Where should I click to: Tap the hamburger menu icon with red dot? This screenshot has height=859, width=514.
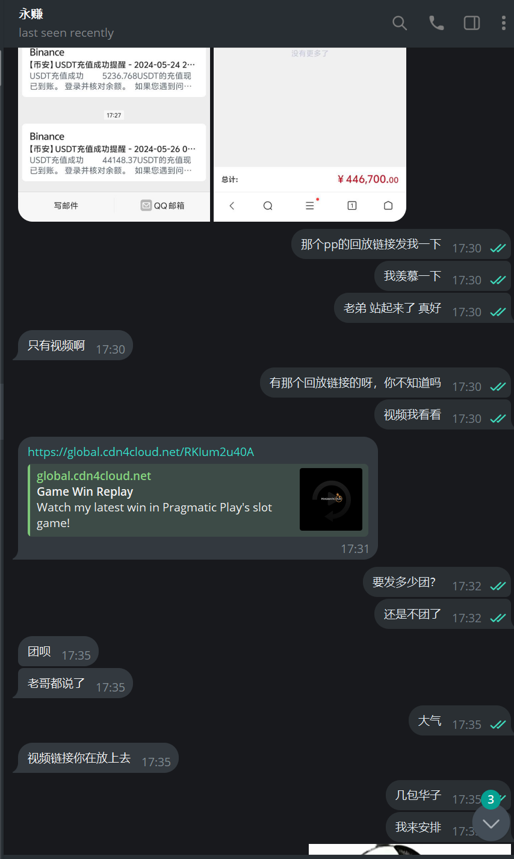tap(310, 205)
